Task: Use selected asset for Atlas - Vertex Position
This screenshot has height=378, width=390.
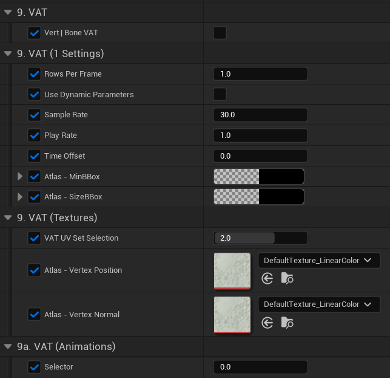Action: pos(267,278)
